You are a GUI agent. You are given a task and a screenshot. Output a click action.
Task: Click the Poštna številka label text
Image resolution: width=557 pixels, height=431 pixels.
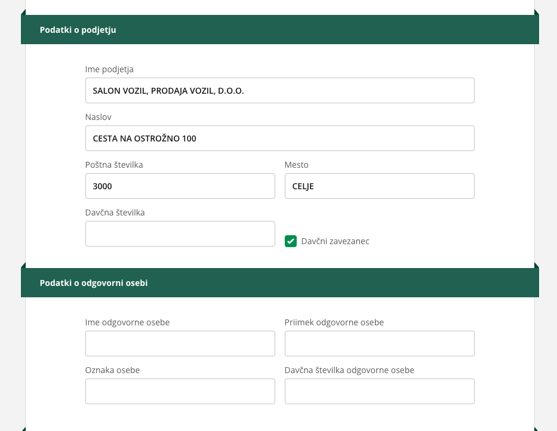114,165
